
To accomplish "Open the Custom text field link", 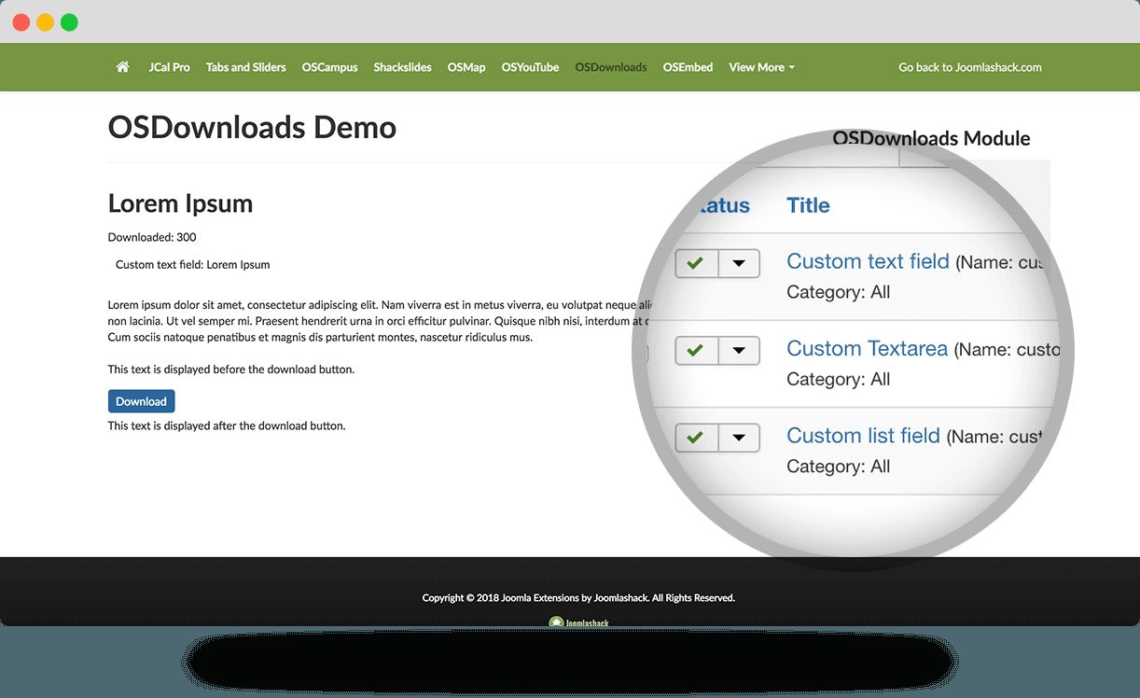I will click(868, 261).
